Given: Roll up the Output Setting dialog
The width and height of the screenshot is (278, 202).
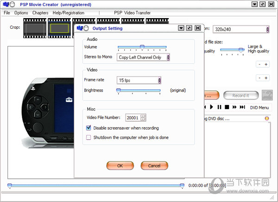Looking at the screenshot, I should coord(181,28).
